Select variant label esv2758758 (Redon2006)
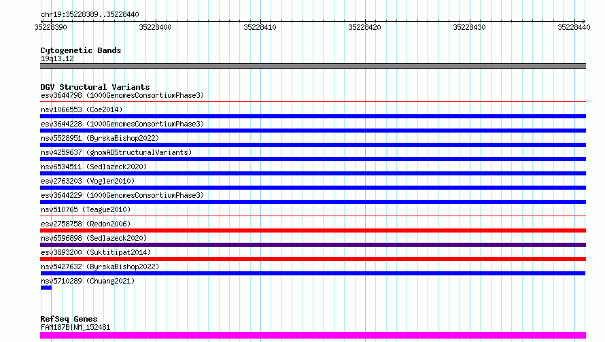Viewport: 605px width, 342px height. [86, 224]
